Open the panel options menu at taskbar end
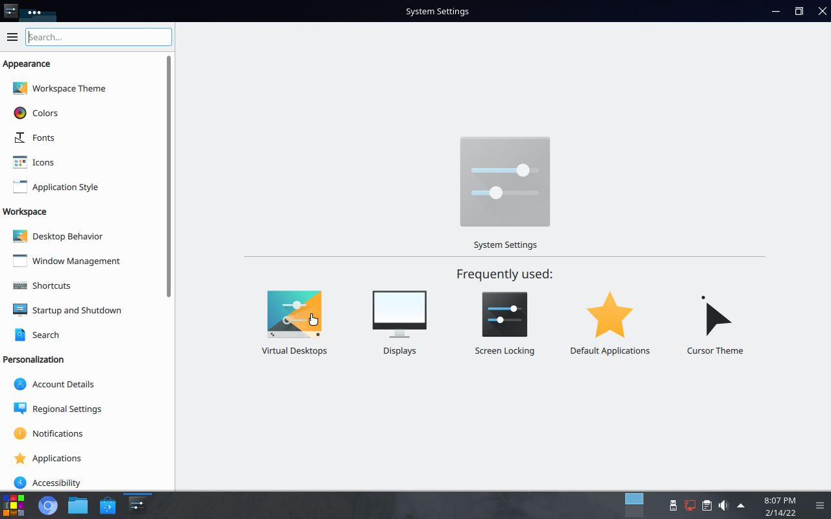Screen dimensions: 831x519 (819, 505)
